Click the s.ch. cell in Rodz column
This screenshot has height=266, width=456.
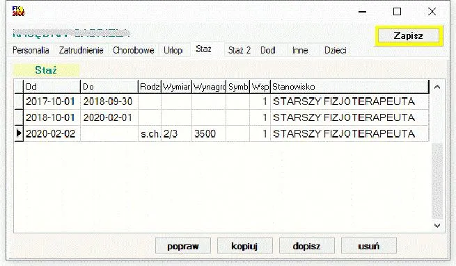150,133
